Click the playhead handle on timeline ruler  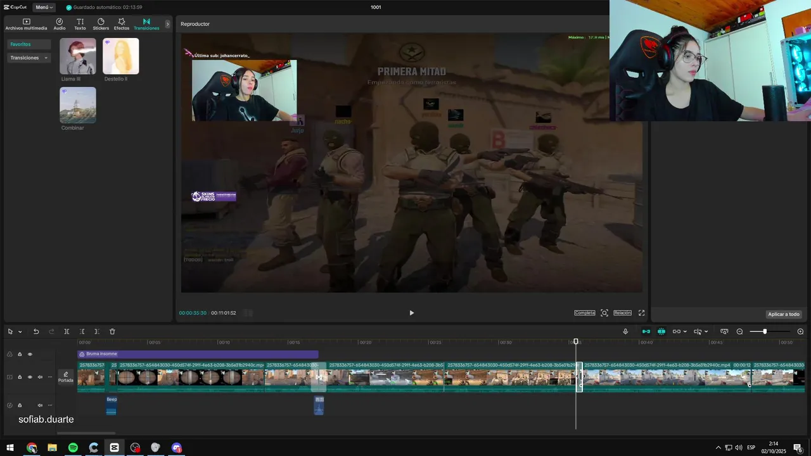click(x=576, y=341)
